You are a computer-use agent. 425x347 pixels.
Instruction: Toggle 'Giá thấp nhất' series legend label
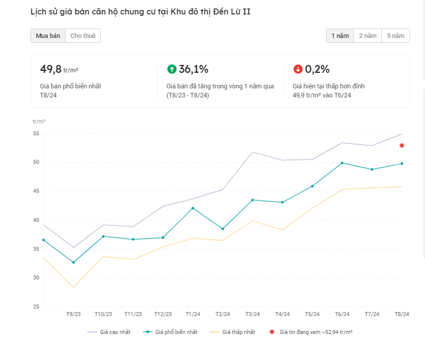pos(238,332)
